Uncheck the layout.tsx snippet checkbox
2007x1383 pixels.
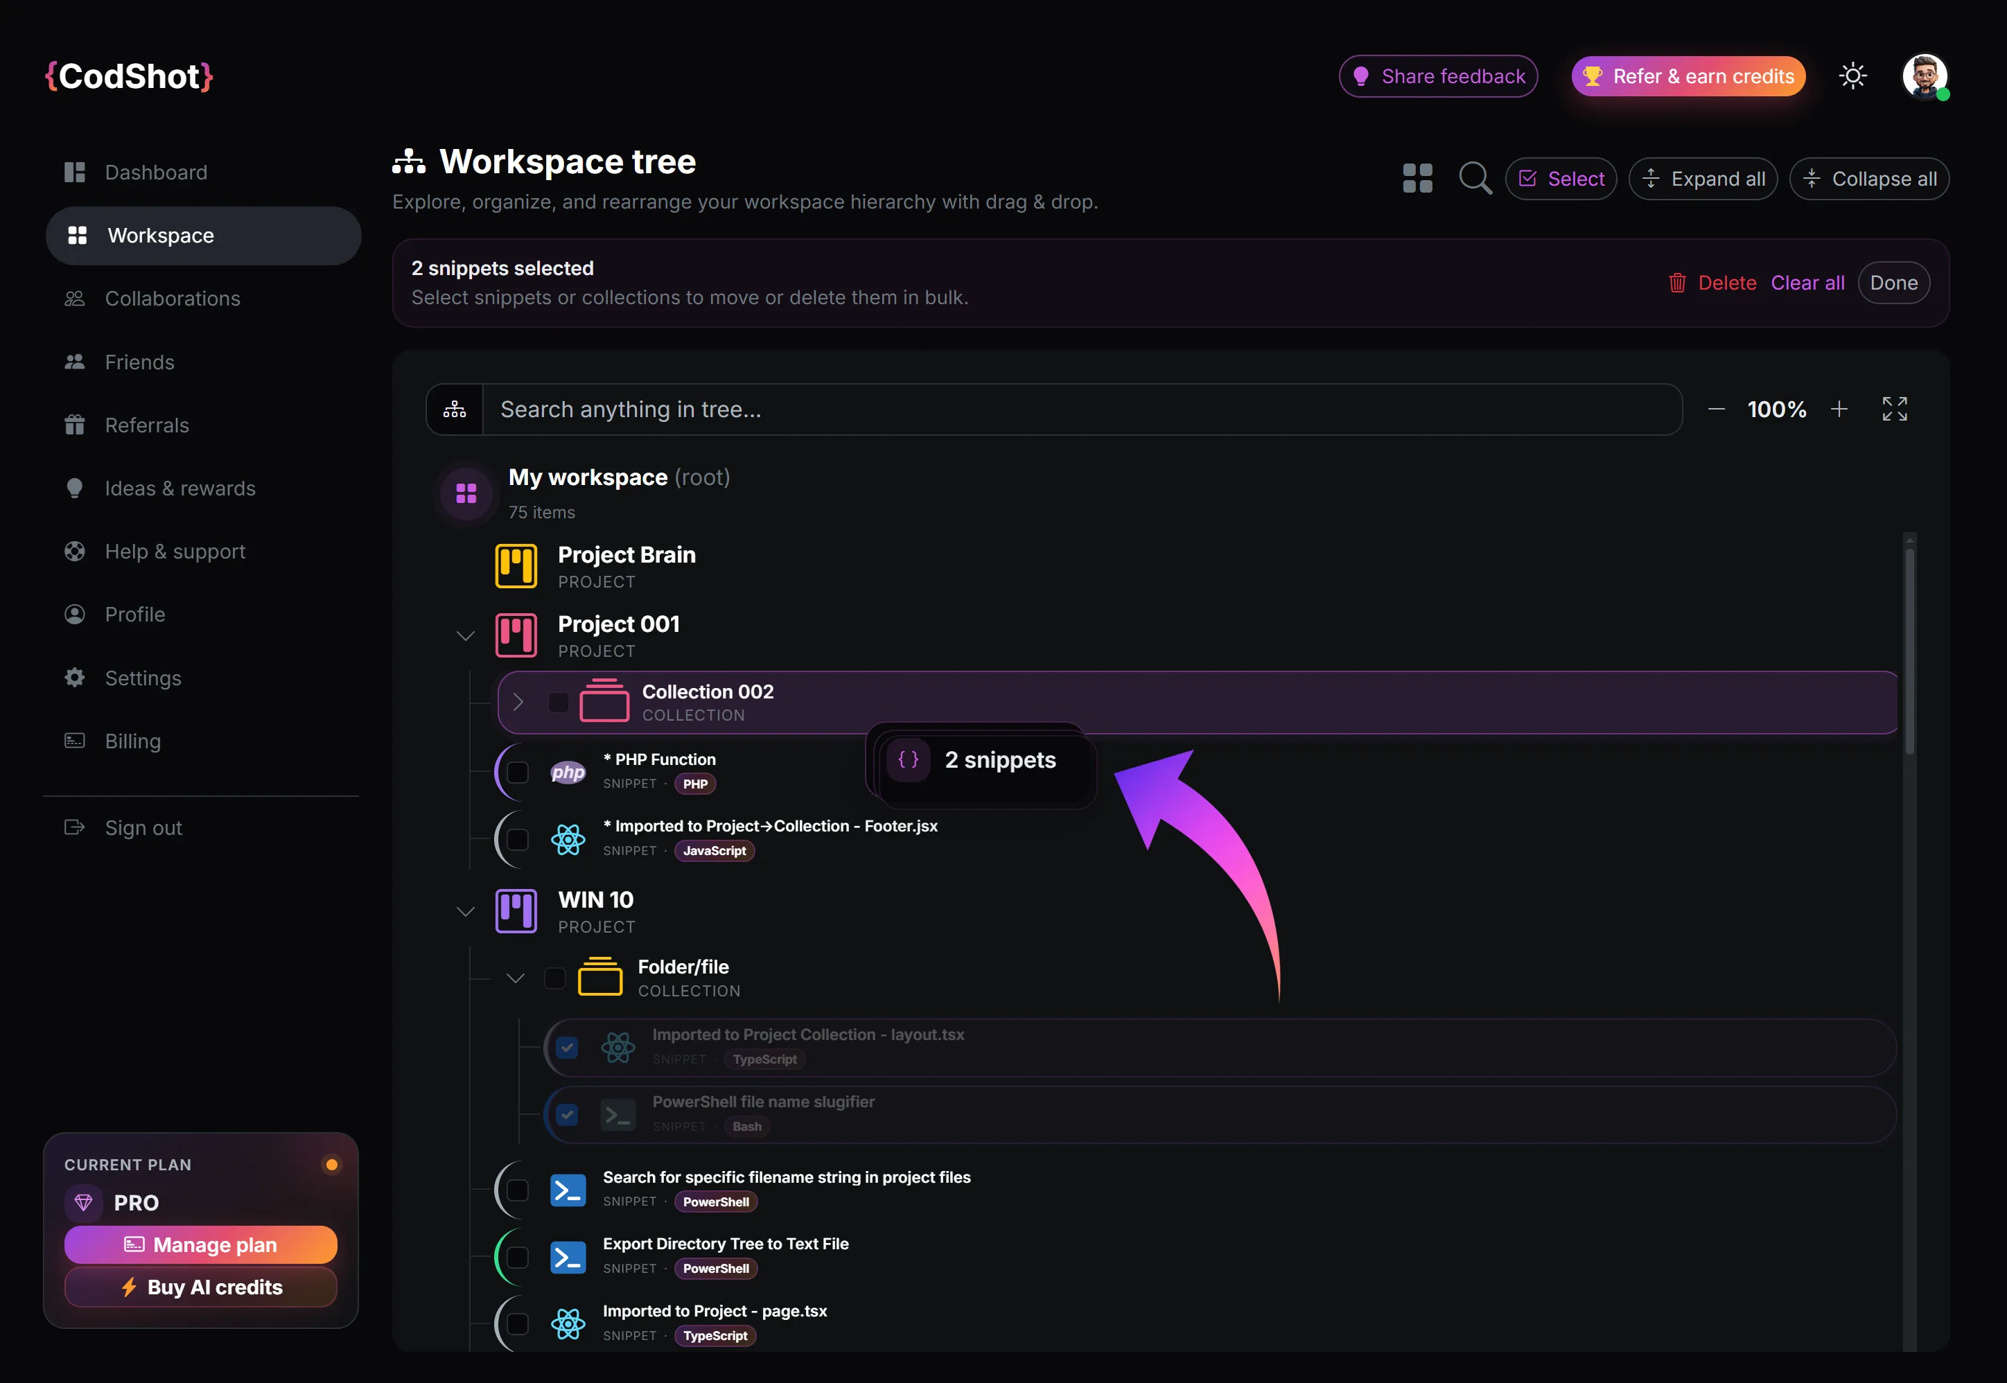567,1048
